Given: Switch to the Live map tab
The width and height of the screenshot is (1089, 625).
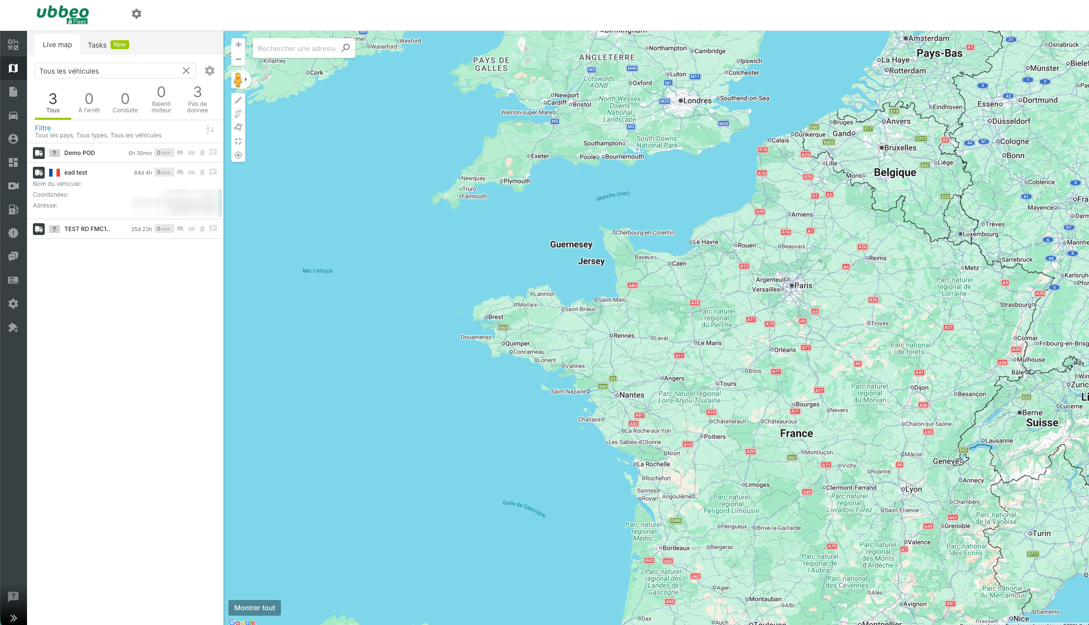Looking at the screenshot, I should pos(57,45).
